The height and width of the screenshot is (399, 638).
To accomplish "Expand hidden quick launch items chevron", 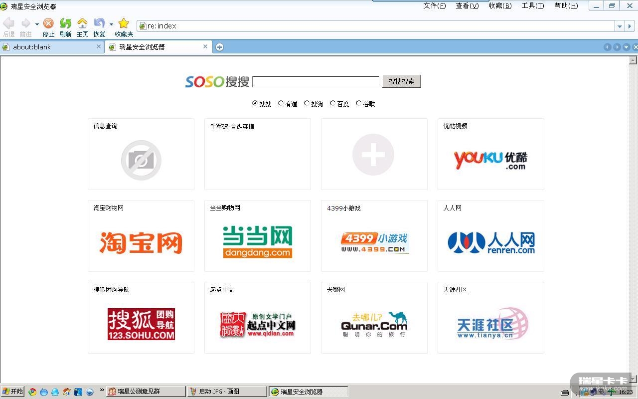I will coord(102,390).
